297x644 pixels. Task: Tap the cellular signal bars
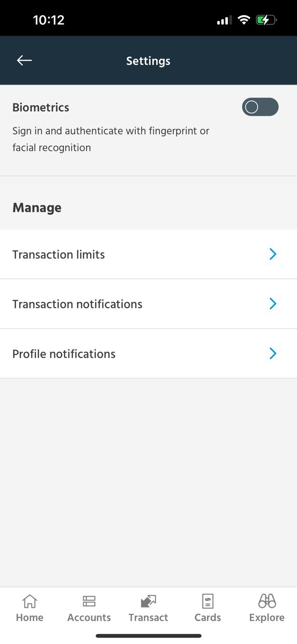(x=224, y=21)
